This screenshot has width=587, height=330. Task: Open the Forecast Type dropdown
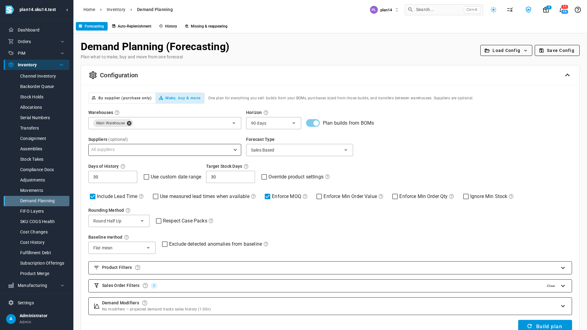(299, 150)
